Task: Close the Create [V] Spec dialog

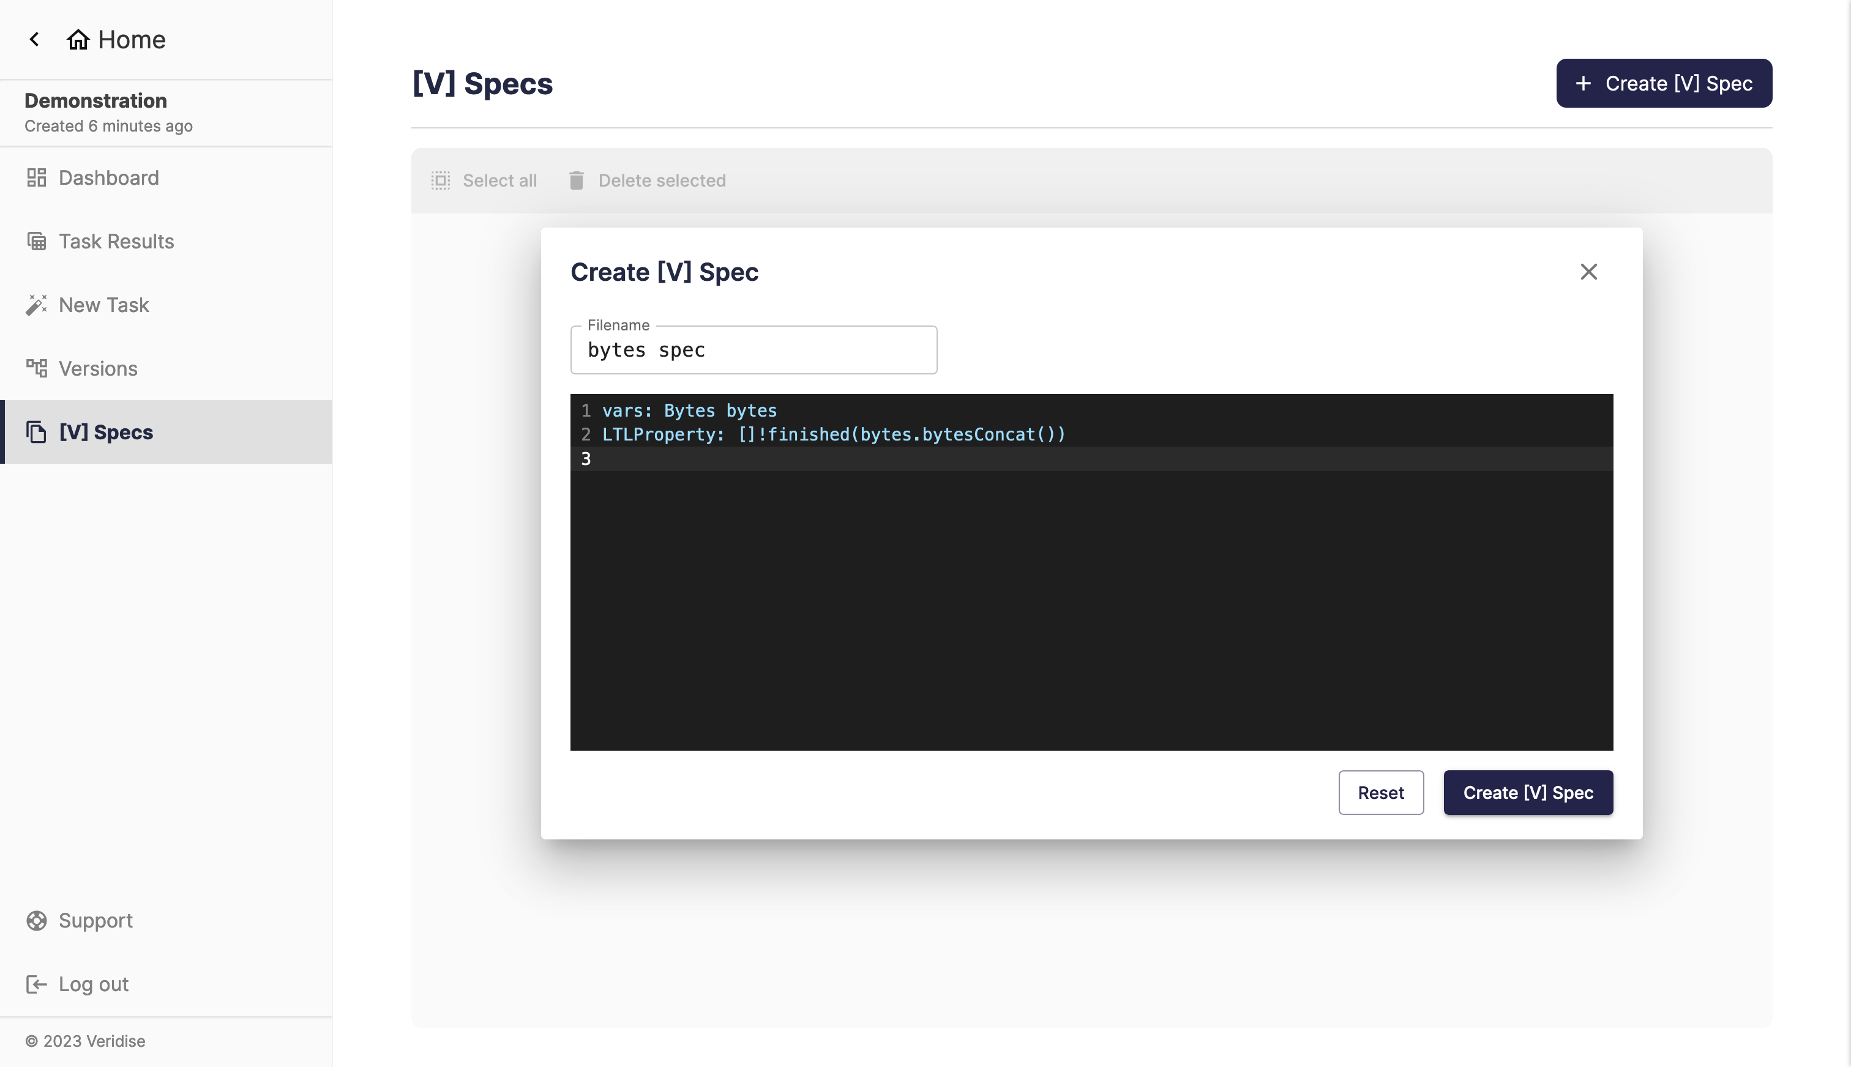Action: tap(1588, 272)
